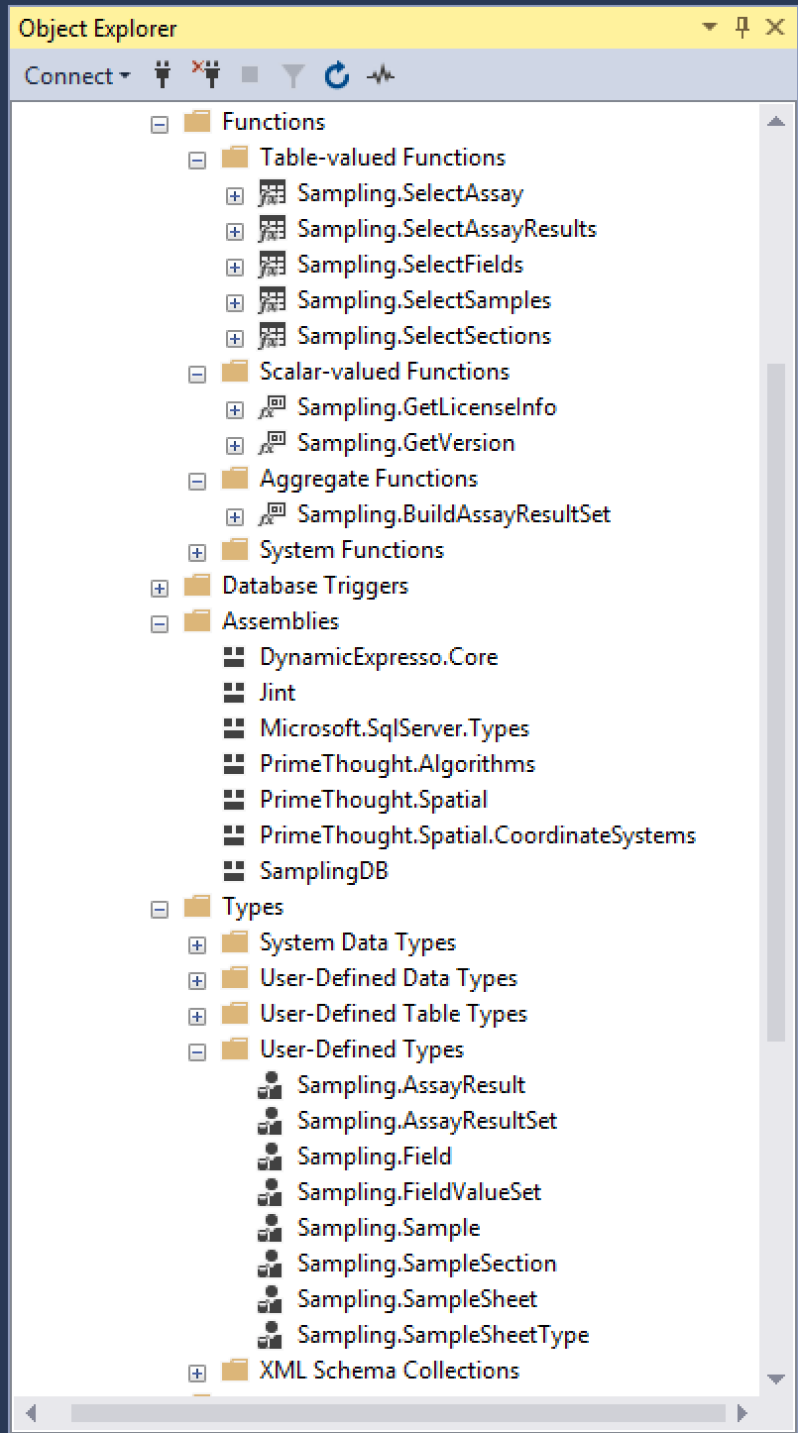Select the Sampling.BuildAssayResultSet aggregate function
798x1433 pixels.
tap(454, 514)
